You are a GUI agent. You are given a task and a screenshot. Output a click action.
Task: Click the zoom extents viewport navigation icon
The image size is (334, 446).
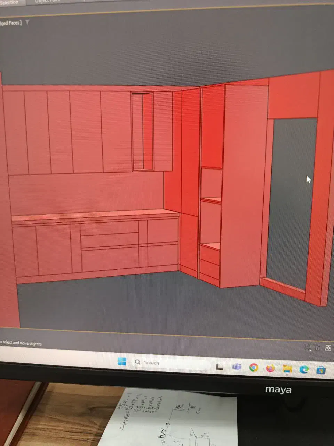(307, 347)
